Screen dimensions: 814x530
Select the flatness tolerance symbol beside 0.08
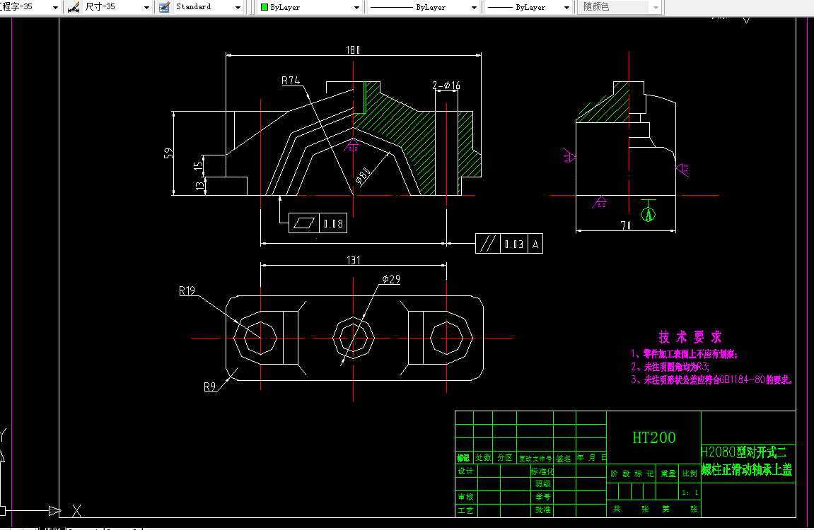303,224
